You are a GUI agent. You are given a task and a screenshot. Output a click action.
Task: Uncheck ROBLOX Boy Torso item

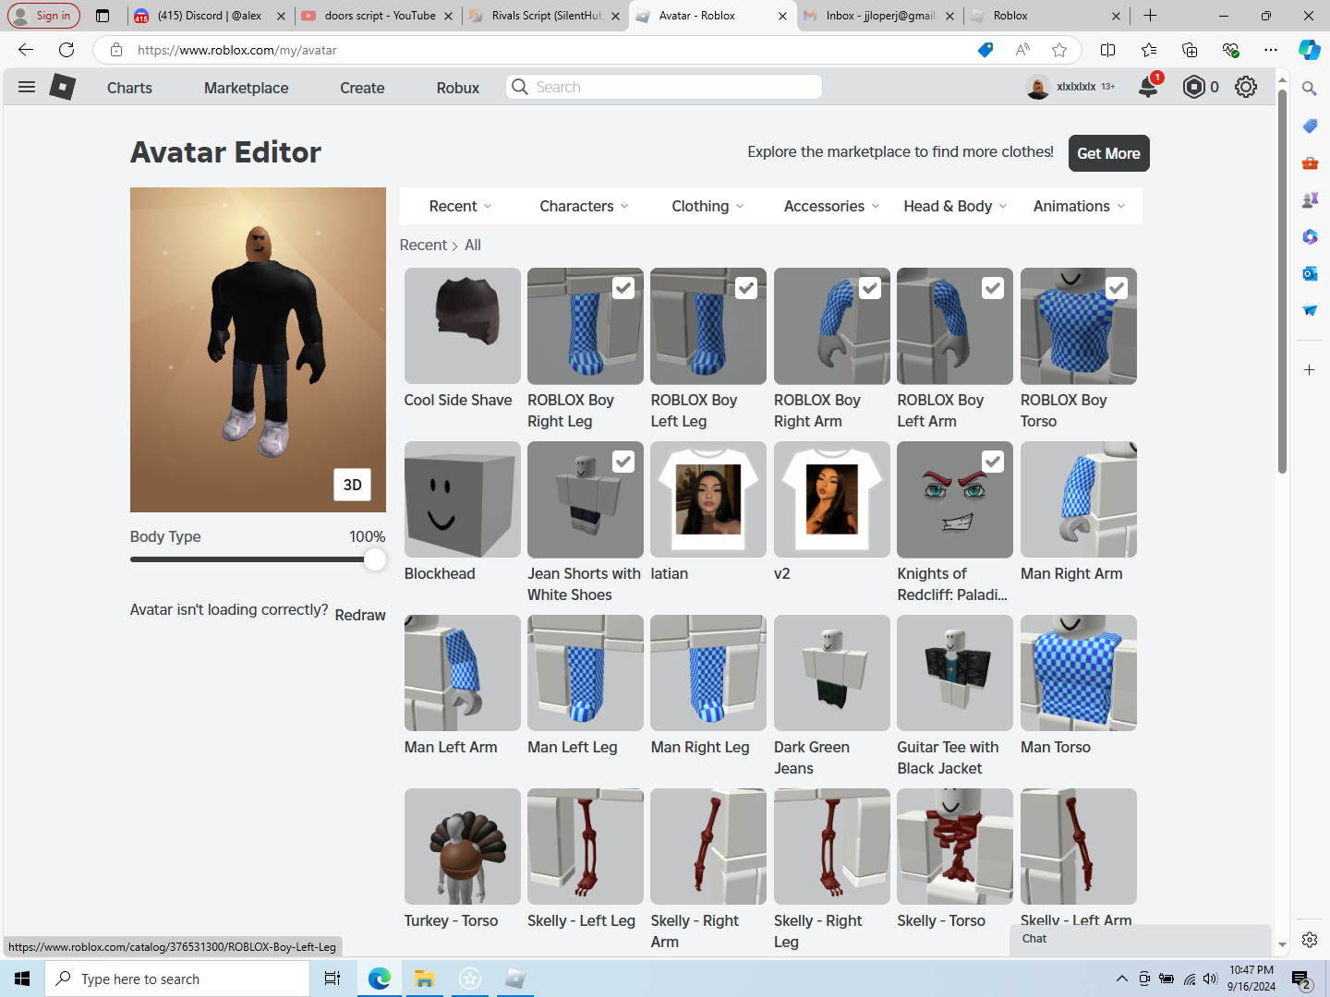click(x=1117, y=288)
